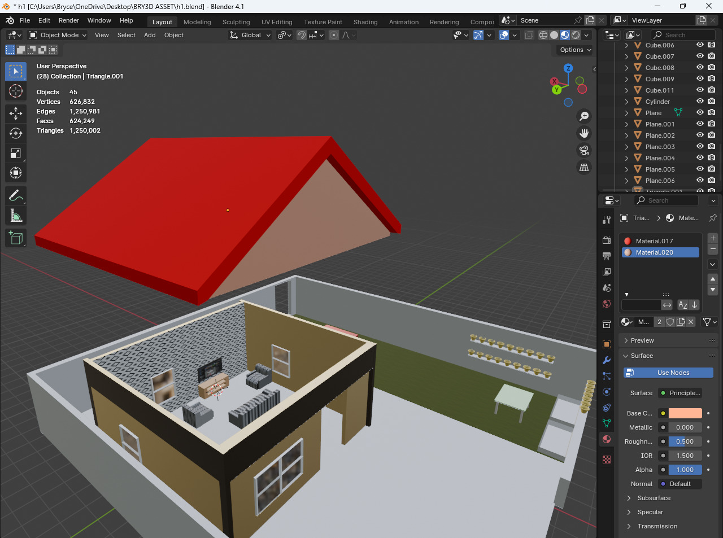Screen dimensions: 723x538
Task: Open the Scene properties tab
Action: click(x=607, y=288)
